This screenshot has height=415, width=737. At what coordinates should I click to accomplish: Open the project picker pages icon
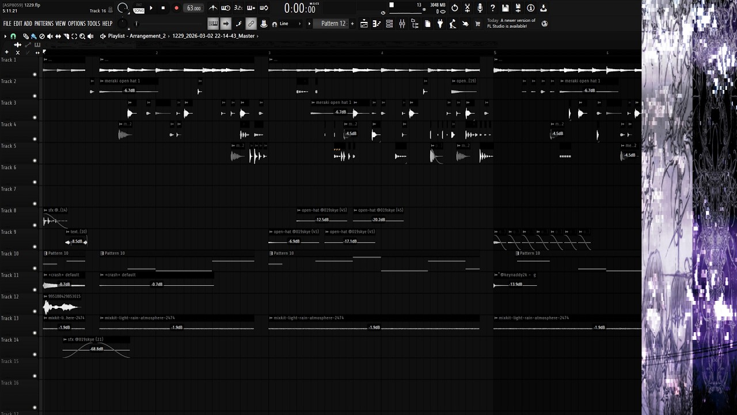[427, 24]
